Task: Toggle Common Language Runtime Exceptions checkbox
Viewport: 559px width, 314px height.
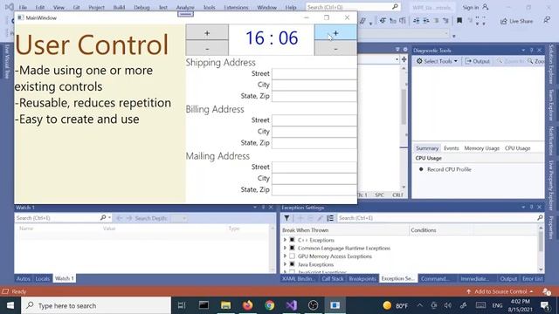Action: click(292, 248)
